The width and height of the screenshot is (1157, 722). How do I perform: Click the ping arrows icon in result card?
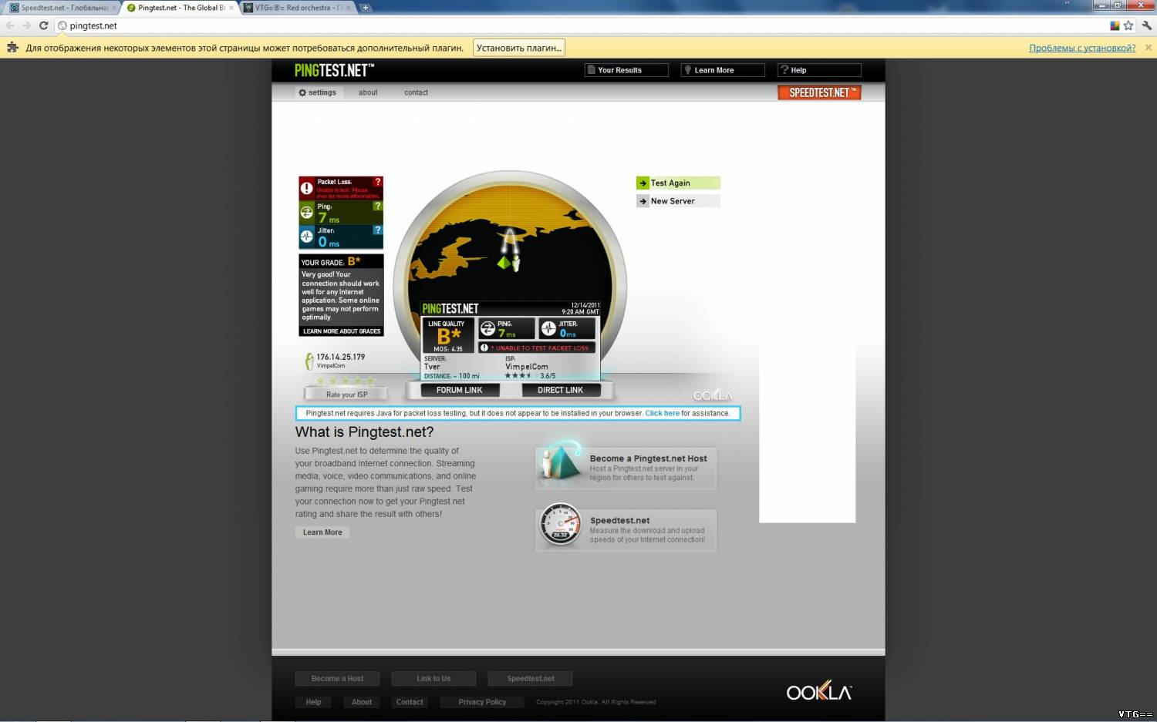tap(487, 329)
